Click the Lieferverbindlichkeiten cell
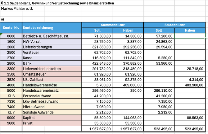This screenshot has height=134, width=208. [52, 68]
